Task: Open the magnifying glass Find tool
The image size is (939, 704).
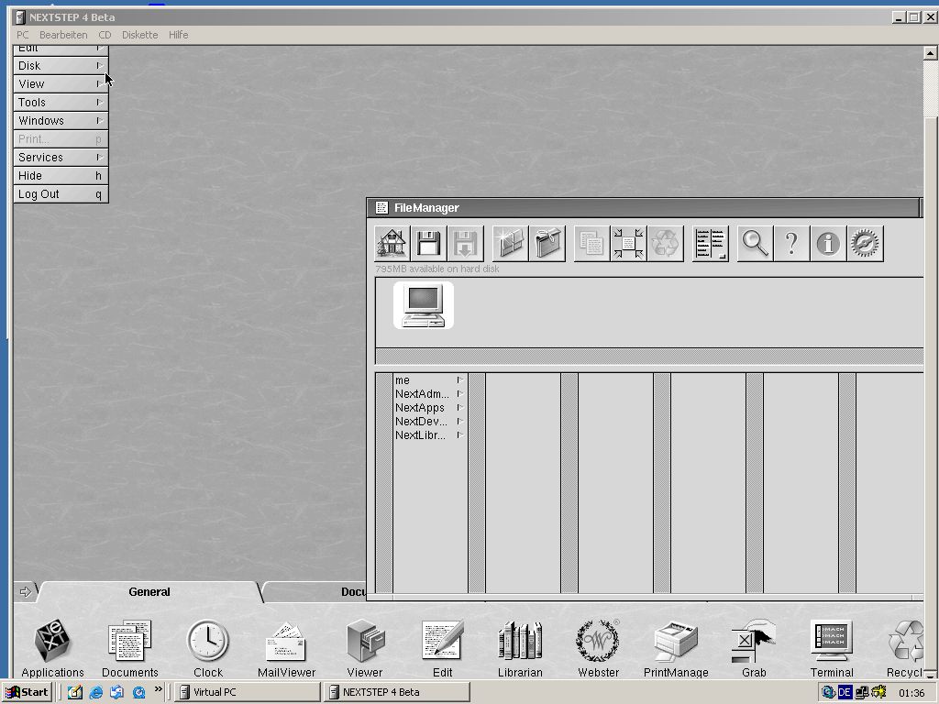Action: click(756, 244)
